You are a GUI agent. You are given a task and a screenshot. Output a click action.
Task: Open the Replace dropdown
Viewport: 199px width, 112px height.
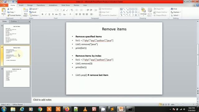tap(176, 12)
